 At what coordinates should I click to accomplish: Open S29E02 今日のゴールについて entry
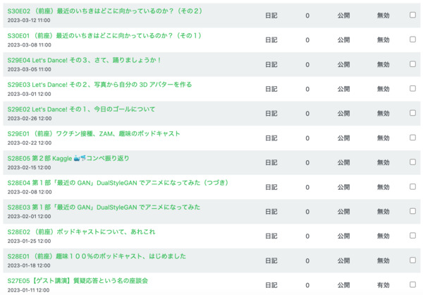tap(81, 109)
